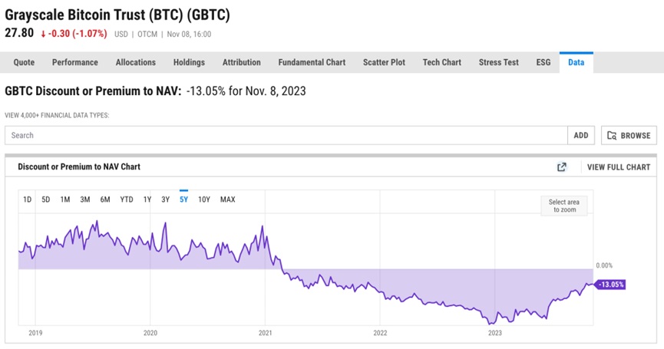Open the Fundamental Chart tab

(x=312, y=63)
